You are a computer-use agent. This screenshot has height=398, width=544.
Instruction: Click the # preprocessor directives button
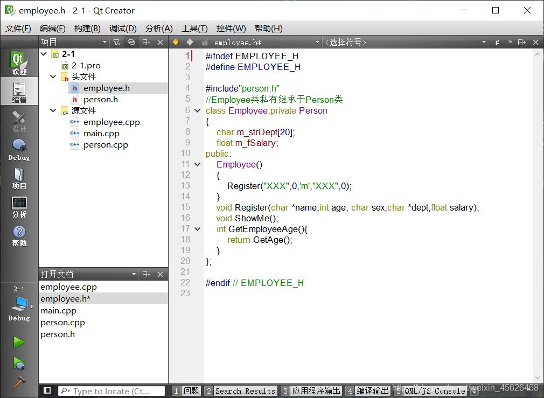coord(497,43)
